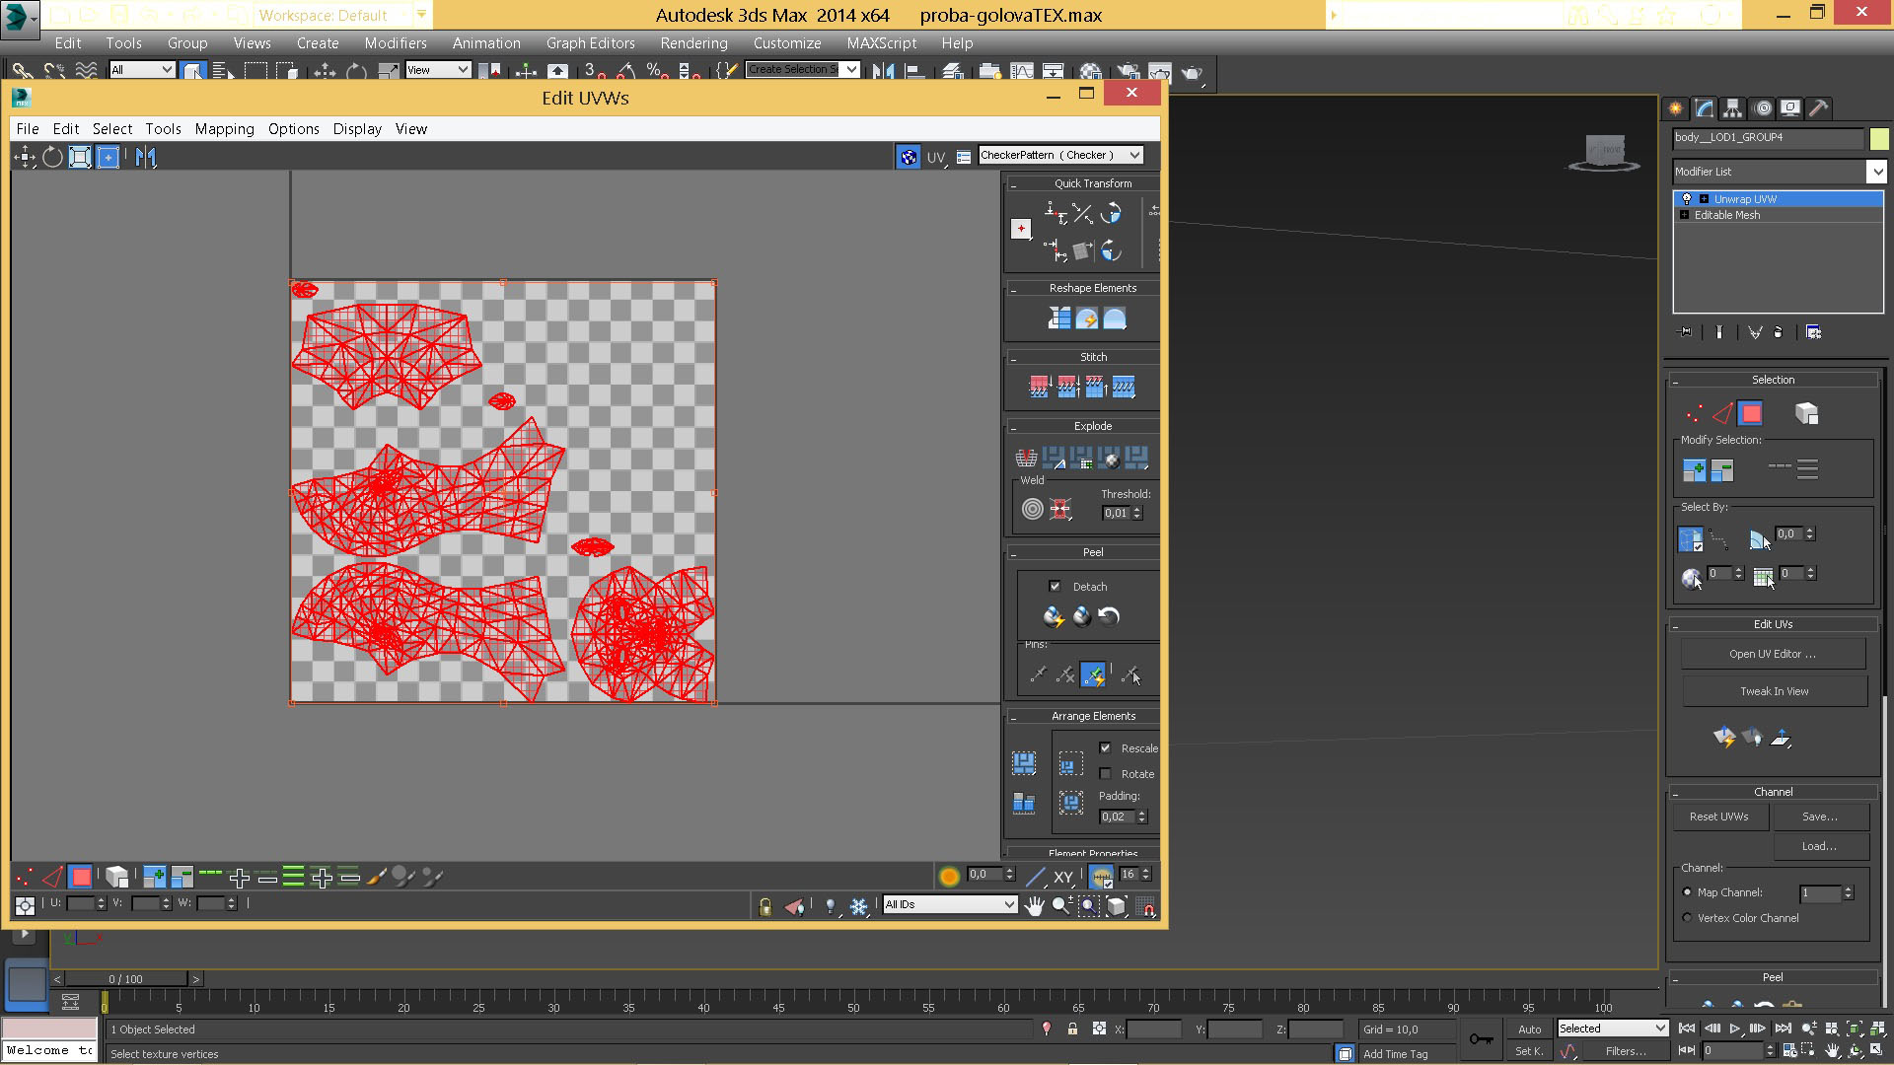Enable the Rotate checkbox in Arrange Elements
This screenshot has width=1894, height=1065.
click(x=1106, y=774)
